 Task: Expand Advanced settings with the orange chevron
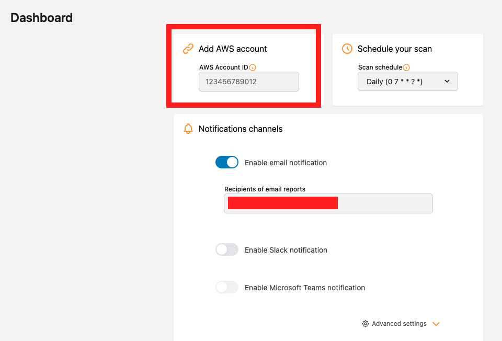click(436, 324)
